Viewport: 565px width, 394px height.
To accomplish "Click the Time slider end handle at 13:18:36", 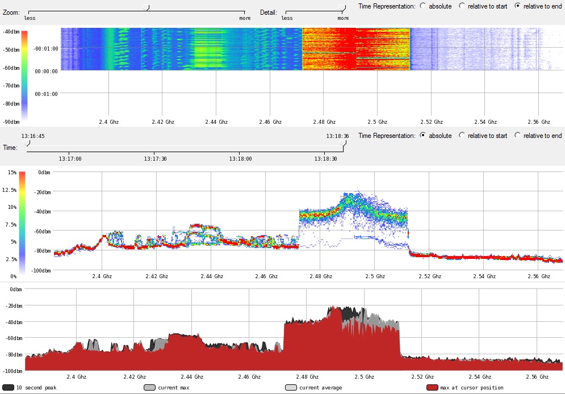I will 342,144.
